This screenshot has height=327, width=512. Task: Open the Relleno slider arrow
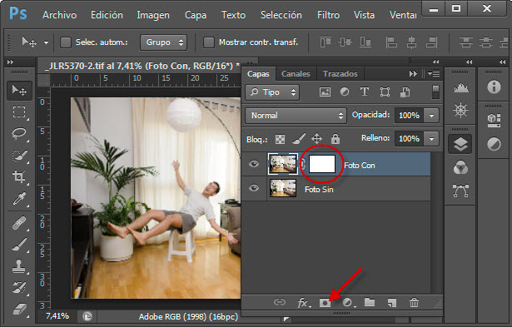coord(431,139)
